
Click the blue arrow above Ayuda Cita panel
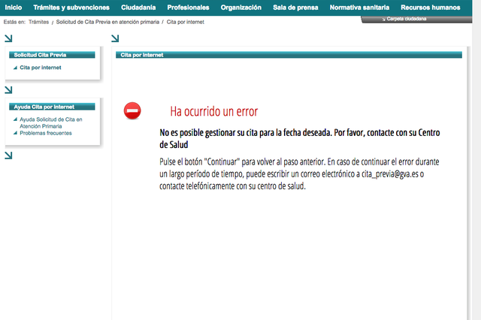tap(8, 89)
